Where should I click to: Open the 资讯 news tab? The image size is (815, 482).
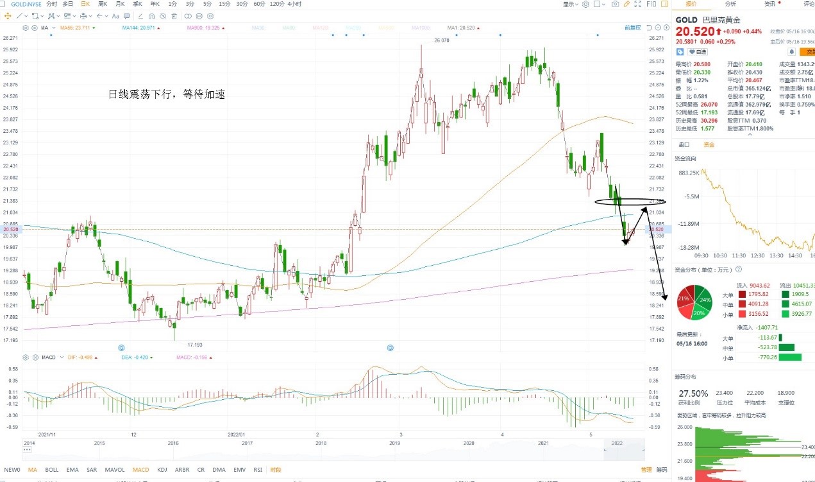770,4
